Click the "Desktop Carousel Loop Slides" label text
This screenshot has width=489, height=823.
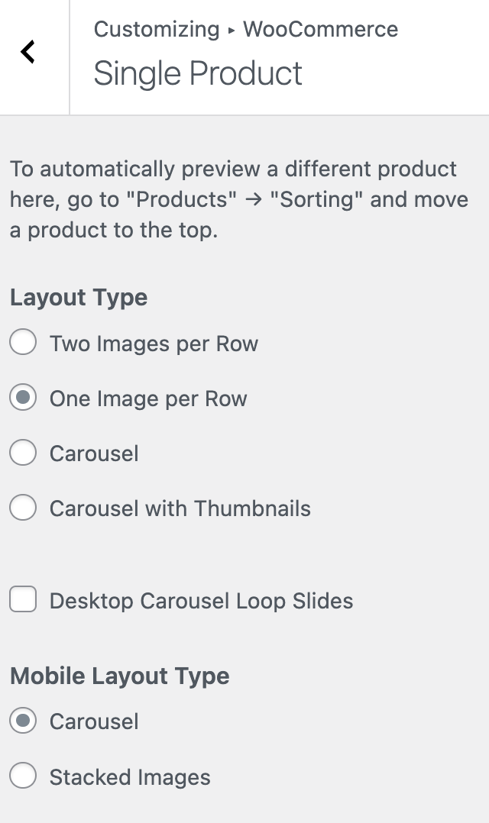coord(201,601)
